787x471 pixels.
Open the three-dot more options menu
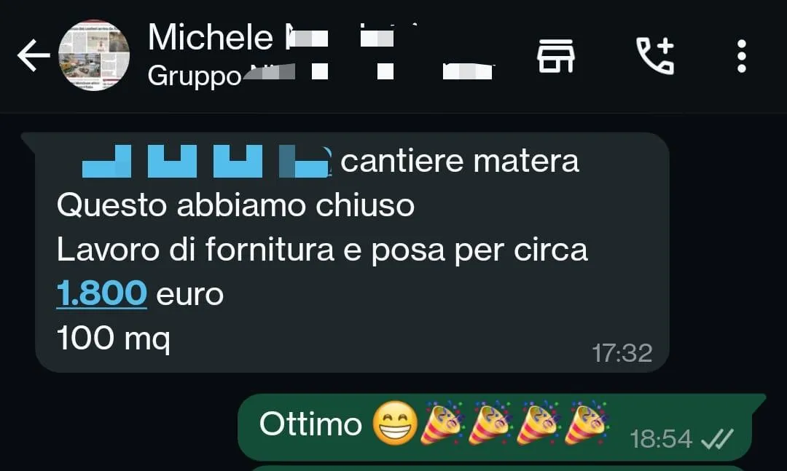coord(741,56)
